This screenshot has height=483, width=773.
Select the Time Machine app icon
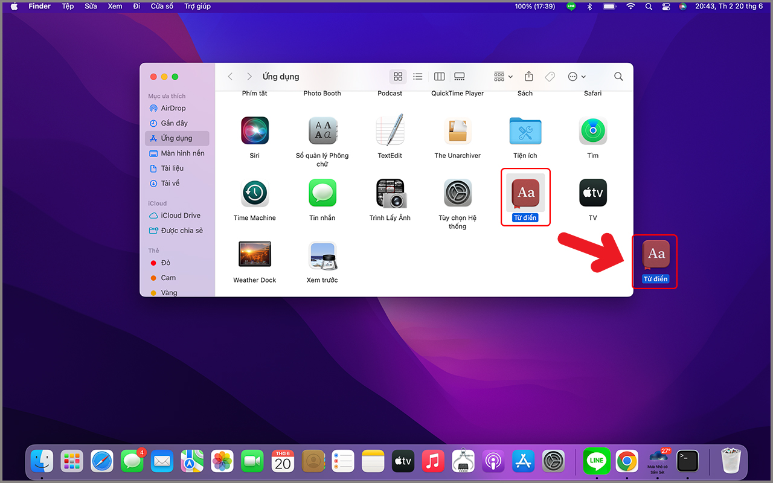point(254,193)
